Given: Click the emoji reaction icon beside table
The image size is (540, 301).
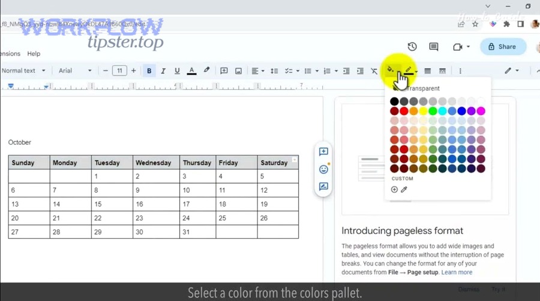Looking at the screenshot, I should click(x=323, y=169).
